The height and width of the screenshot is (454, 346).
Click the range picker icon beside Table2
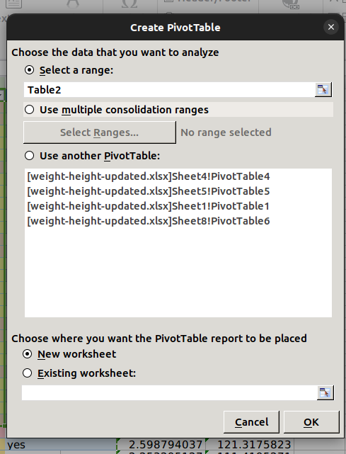pyautogui.click(x=323, y=89)
